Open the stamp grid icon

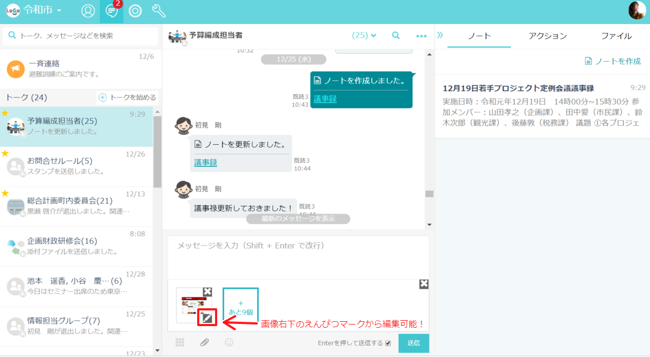pyautogui.click(x=181, y=343)
